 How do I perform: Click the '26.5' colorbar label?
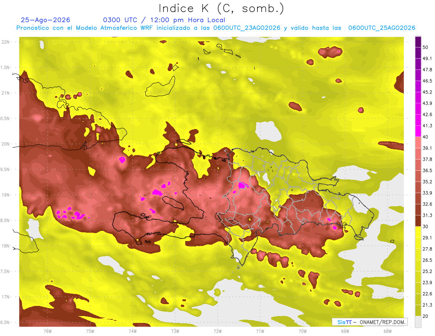(x=427, y=260)
